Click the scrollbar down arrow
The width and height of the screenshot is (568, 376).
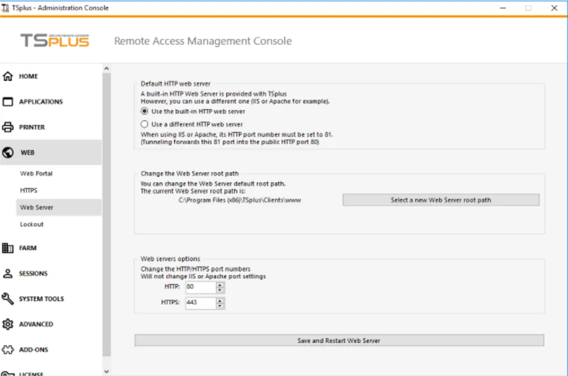[x=106, y=371]
